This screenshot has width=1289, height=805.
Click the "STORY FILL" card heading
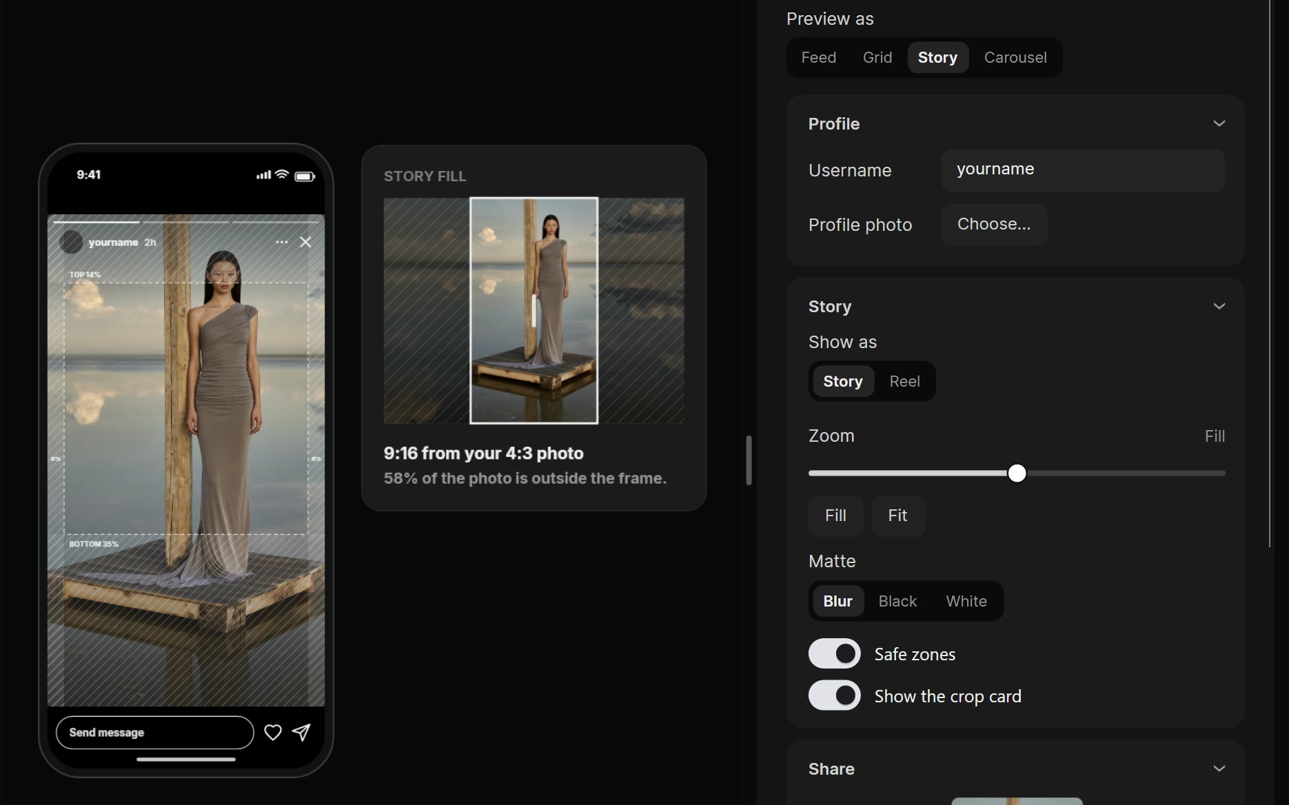tap(425, 176)
